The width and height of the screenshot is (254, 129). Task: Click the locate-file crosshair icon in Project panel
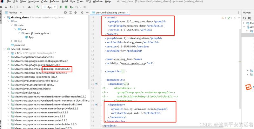[65, 12]
